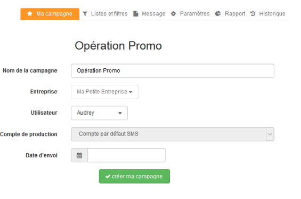This screenshot has width=301, height=199.
Task: Click the Date d'envoi text field
Action: click(x=126, y=155)
